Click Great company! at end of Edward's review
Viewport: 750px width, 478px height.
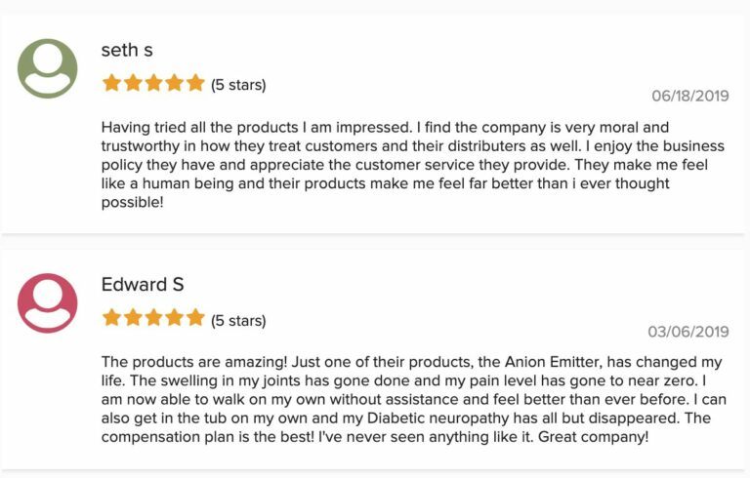coord(593,437)
